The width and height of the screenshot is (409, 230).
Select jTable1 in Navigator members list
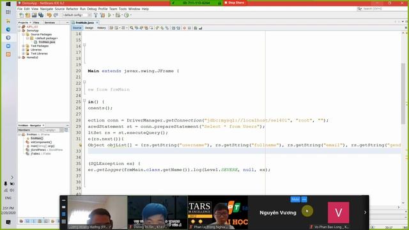tap(40, 153)
